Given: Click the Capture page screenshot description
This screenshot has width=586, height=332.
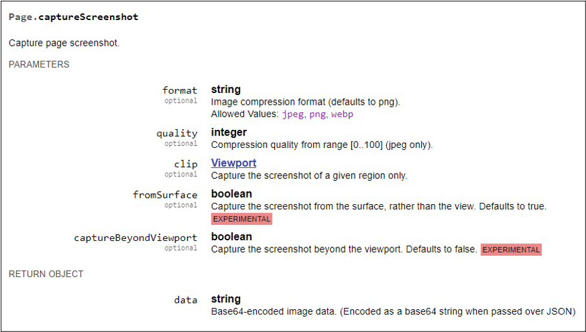Looking at the screenshot, I should 64,43.
